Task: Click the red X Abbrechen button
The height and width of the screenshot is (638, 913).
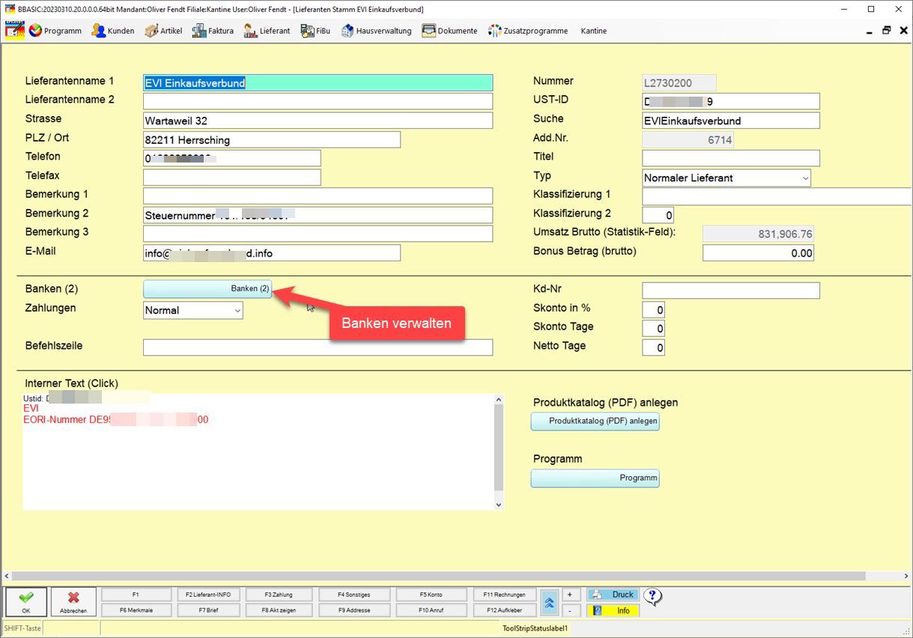Action: (x=73, y=601)
